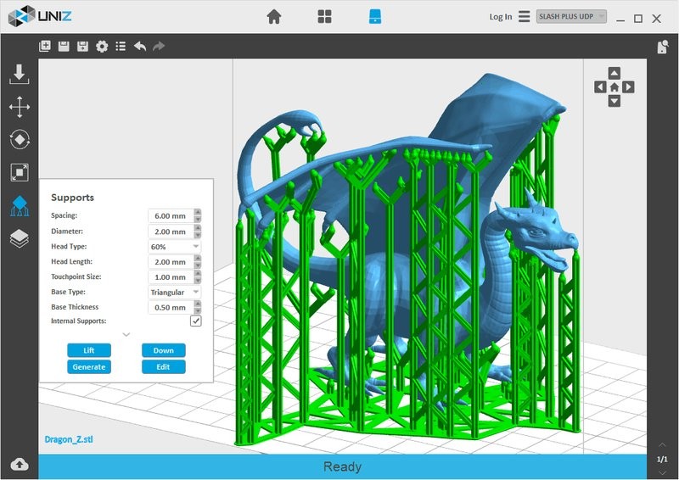Open the Head Type dropdown
This screenshot has height=480, width=679.
(174, 247)
